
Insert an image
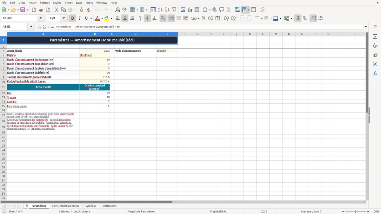[183, 10]
